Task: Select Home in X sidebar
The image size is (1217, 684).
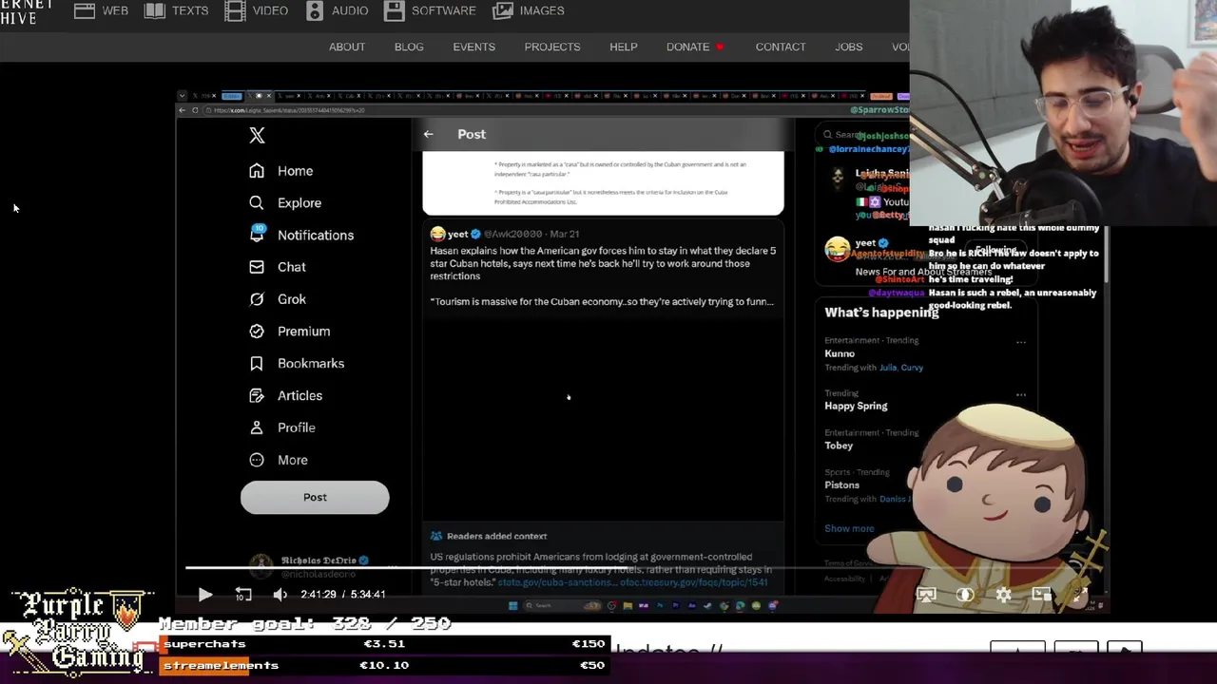Action: 280,171
